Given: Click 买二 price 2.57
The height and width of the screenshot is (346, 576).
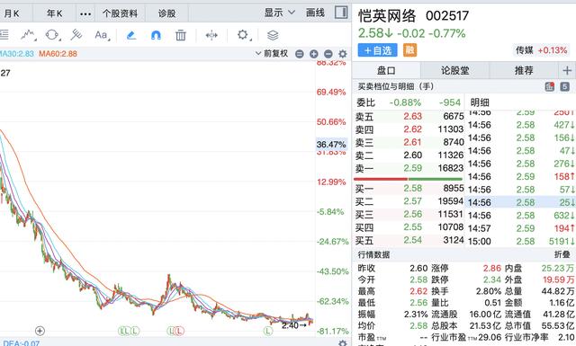Looking at the screenshot, I should click(412, 201).
